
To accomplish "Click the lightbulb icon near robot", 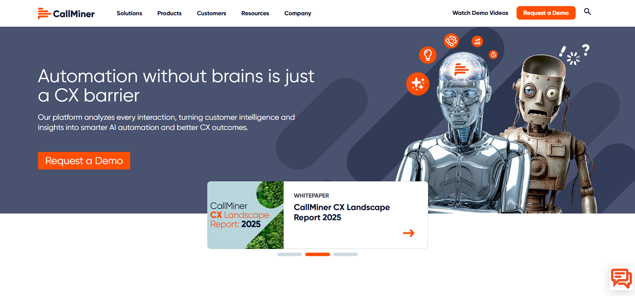I will [x=428, y=54].
